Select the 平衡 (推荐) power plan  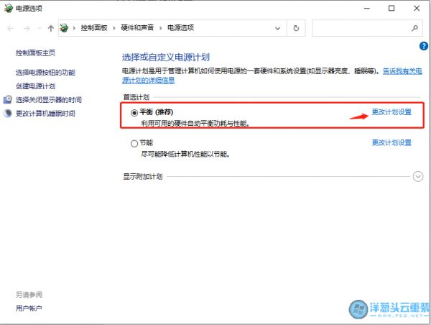coord(134,113)
